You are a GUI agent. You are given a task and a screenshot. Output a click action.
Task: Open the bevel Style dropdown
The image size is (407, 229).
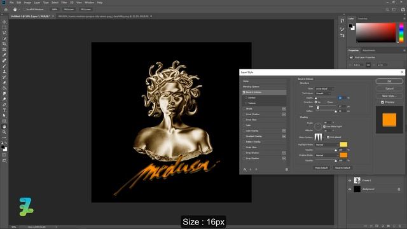point(324,89)
